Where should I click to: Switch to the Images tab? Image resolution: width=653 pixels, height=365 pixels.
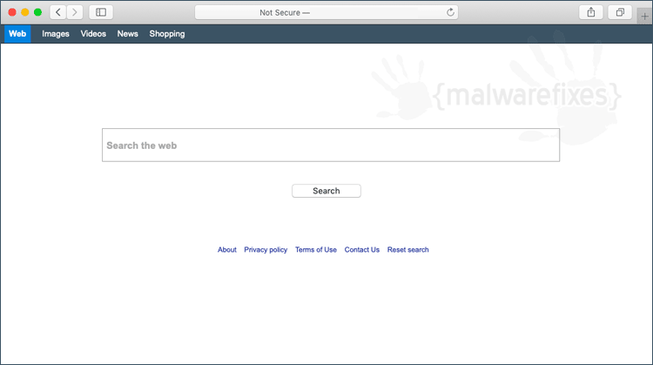point(56,34)
